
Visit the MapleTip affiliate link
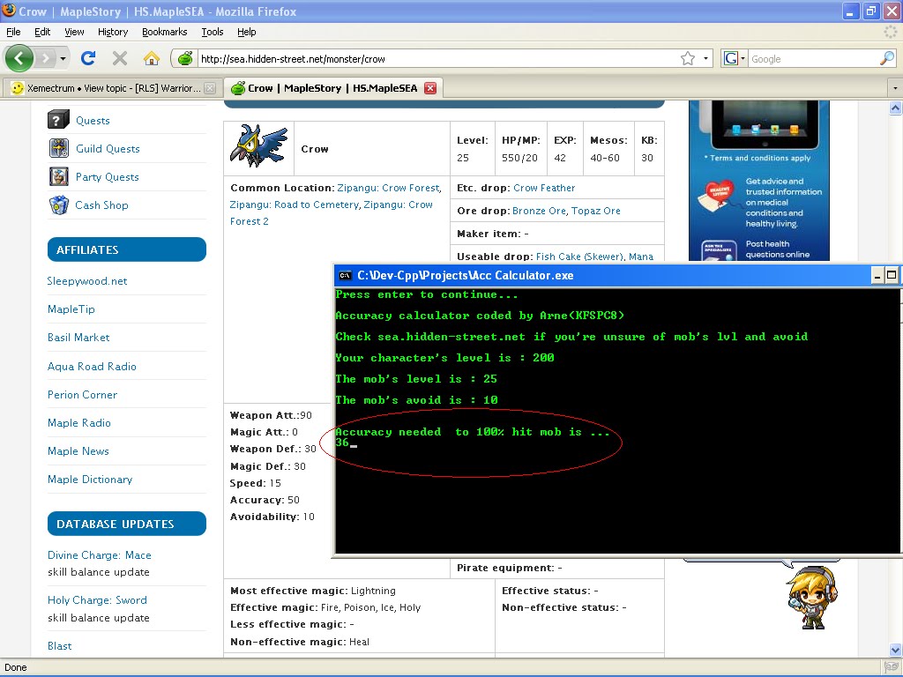[71, 309]
